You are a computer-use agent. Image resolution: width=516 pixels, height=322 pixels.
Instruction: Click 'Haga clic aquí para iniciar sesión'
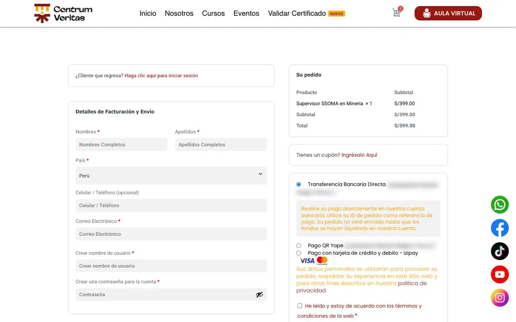tap(161, 76)
